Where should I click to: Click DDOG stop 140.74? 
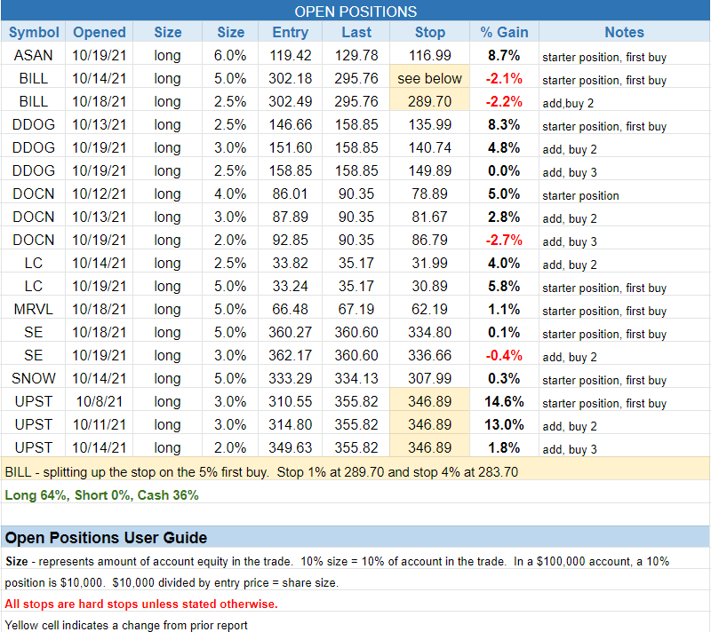coord(430,147)
